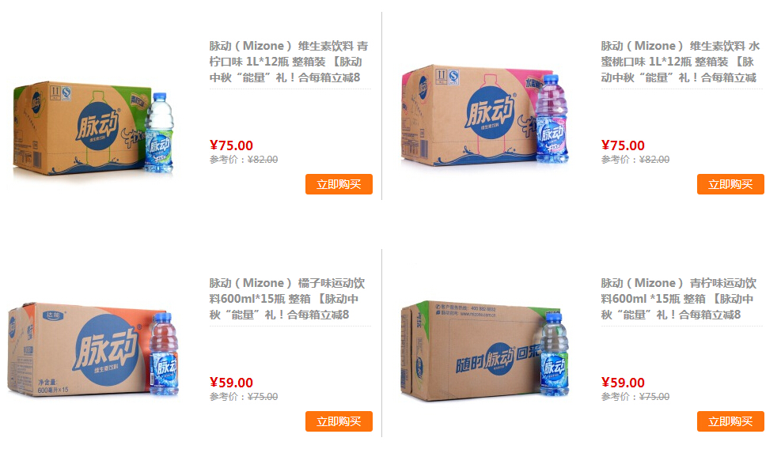This screenshot has height=468, width=781.
Task: Click the 参考价 ¥75.00 under 青柠味 600ml item
Action: [x=635, y=396]
